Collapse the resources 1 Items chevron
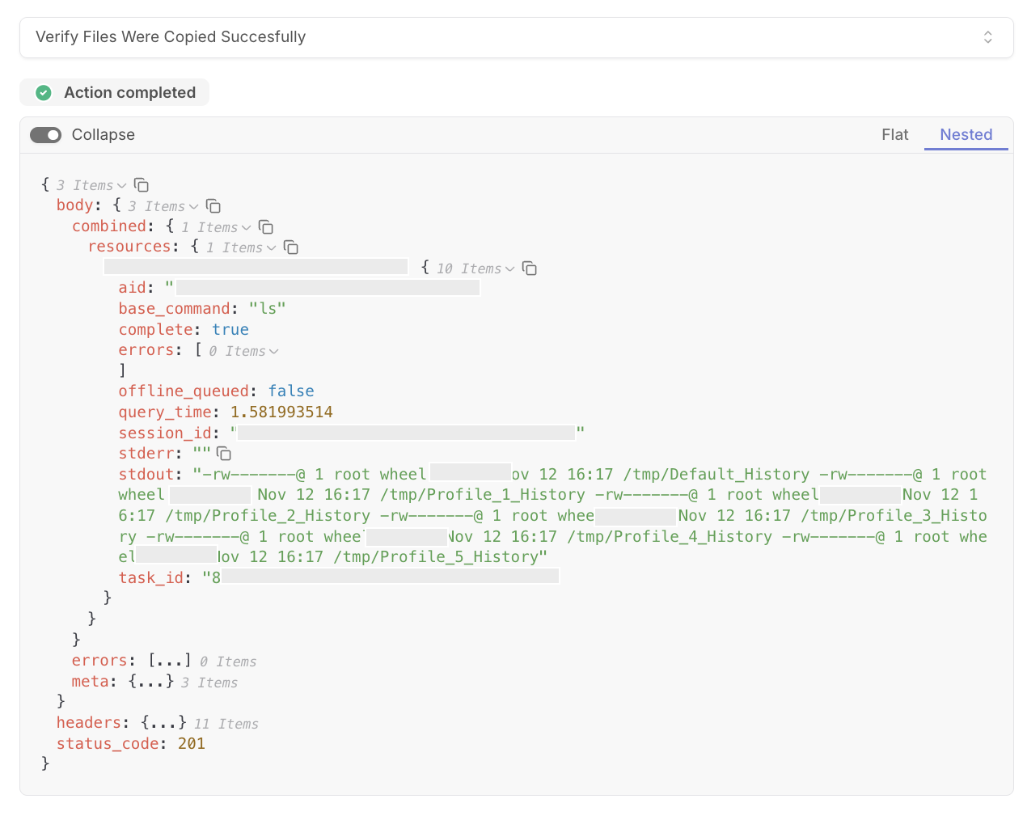 click(272, 248)
